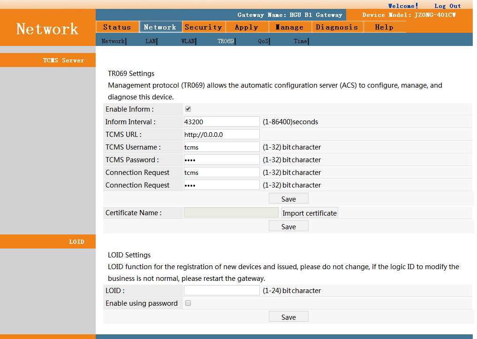The height and width of the screenshot is (339, 477).
Task: Click the Log Out link
Action: pos(447,6)
